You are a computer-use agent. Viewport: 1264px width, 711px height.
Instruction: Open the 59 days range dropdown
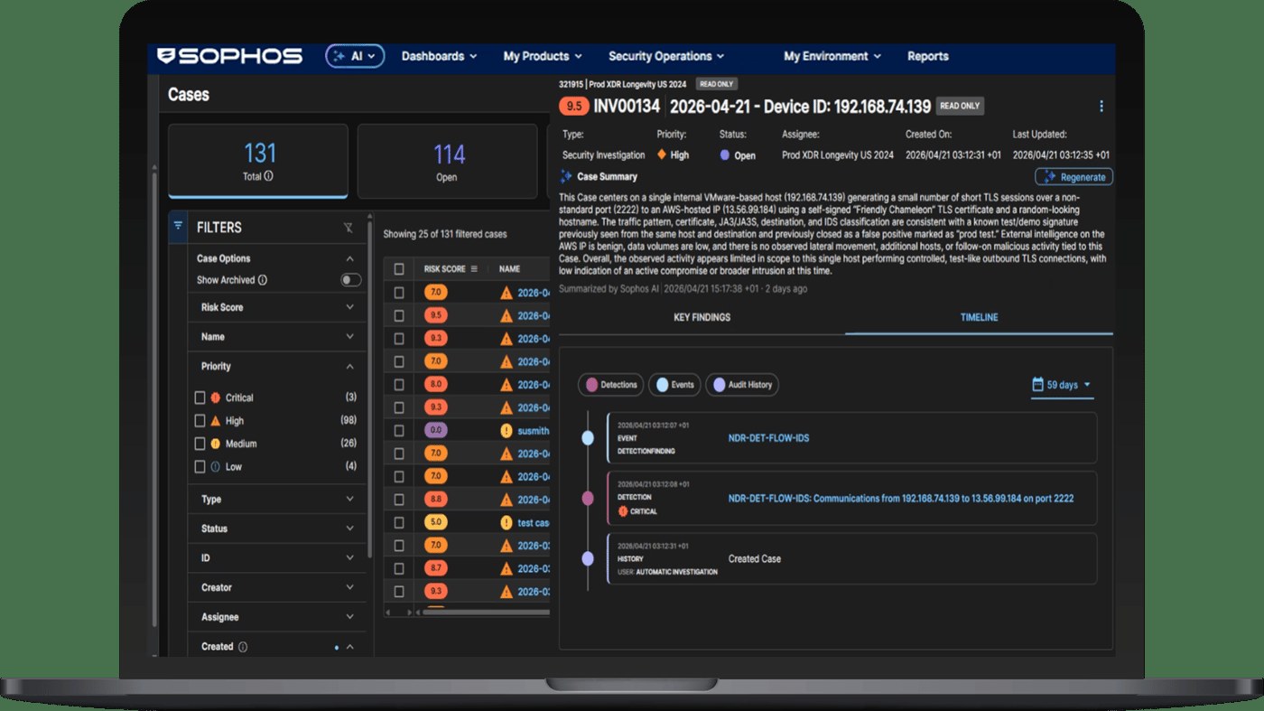(1062, 385)
